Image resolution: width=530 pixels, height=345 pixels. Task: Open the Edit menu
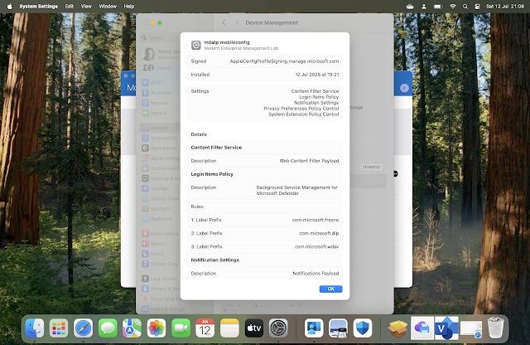point(70,6)
